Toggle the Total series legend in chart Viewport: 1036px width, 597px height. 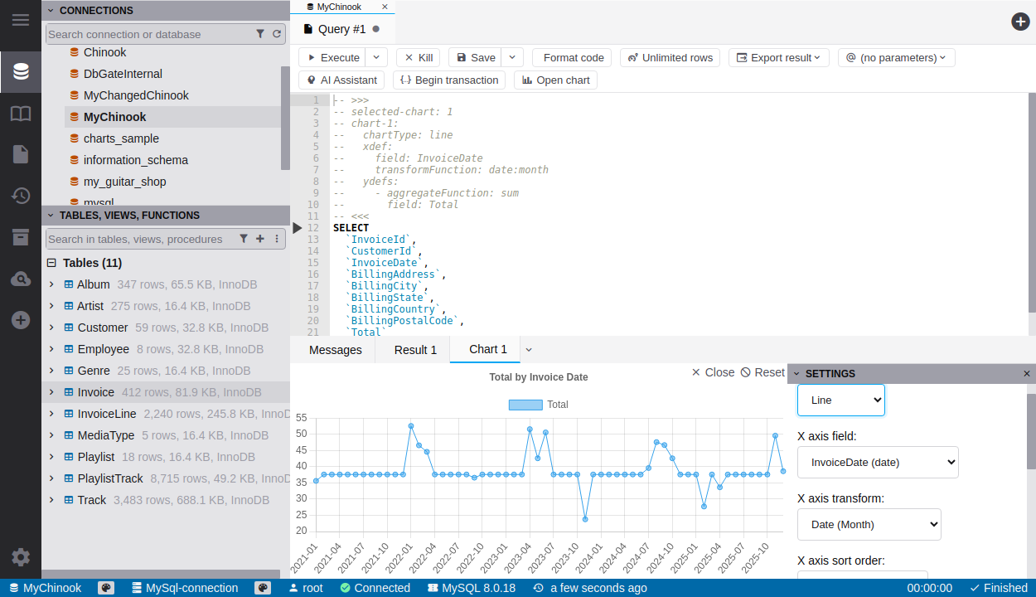point(538,405)
